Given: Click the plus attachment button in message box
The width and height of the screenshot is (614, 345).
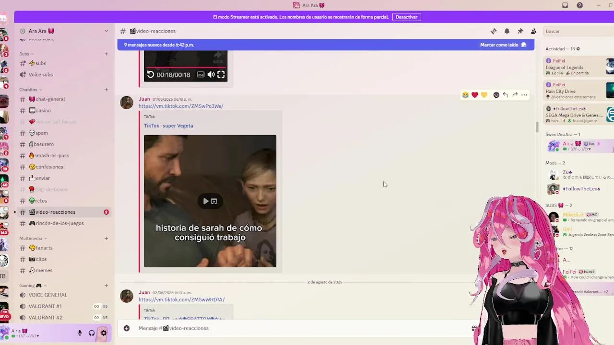Looking at the screenshot, I should click(x=127, y=328).
